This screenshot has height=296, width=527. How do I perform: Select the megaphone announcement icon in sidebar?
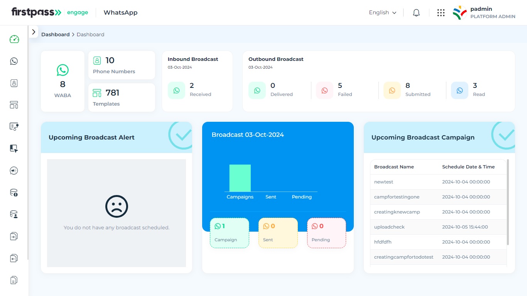14,170
